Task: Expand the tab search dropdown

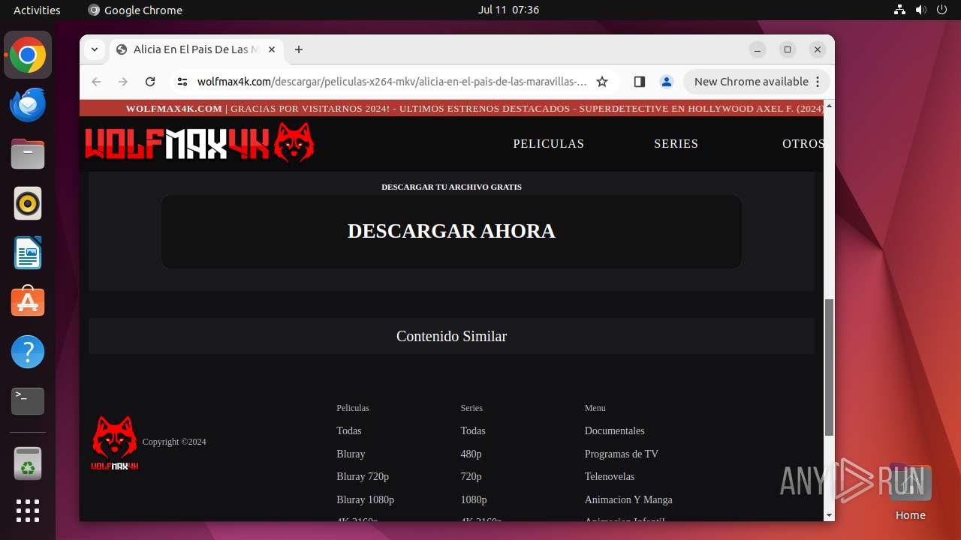Action: pyautogui.click(x=95, y=49)
